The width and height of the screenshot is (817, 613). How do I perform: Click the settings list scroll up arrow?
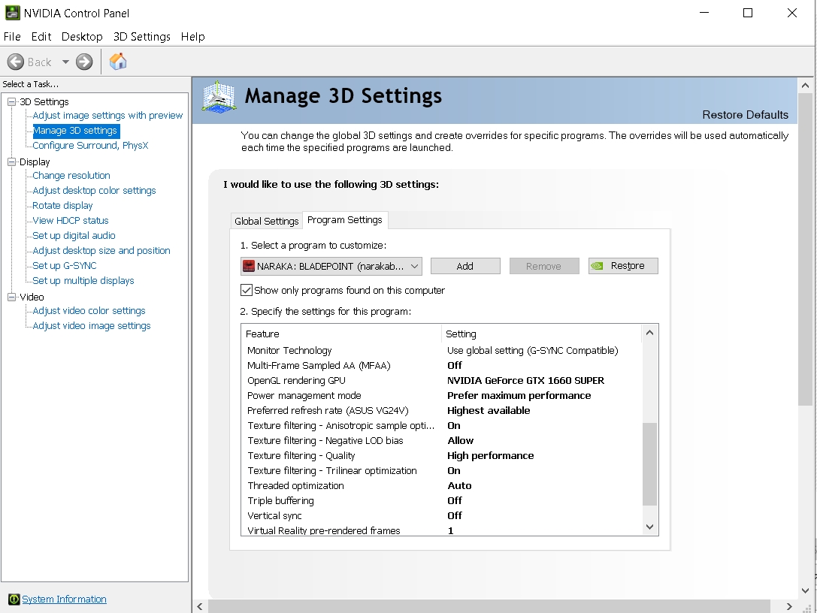coord(649,332)
